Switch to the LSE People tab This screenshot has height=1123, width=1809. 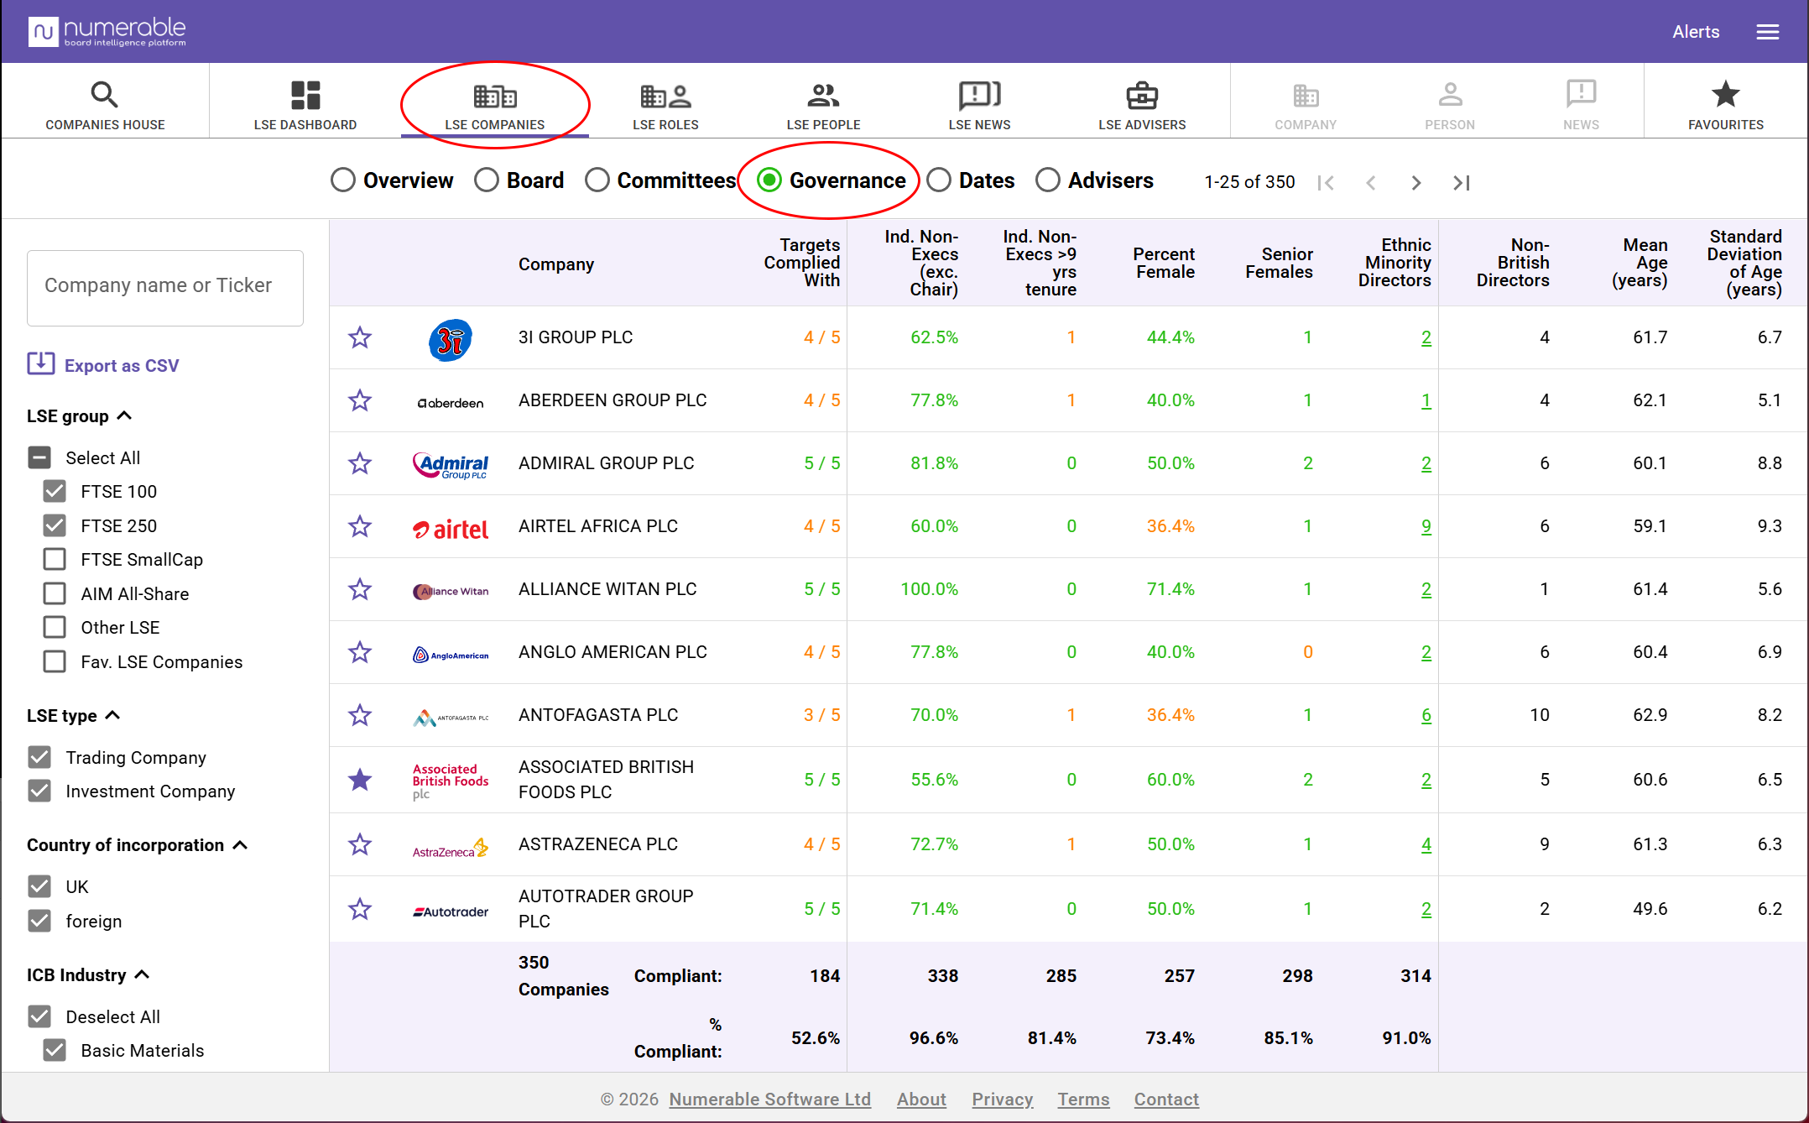823,103
